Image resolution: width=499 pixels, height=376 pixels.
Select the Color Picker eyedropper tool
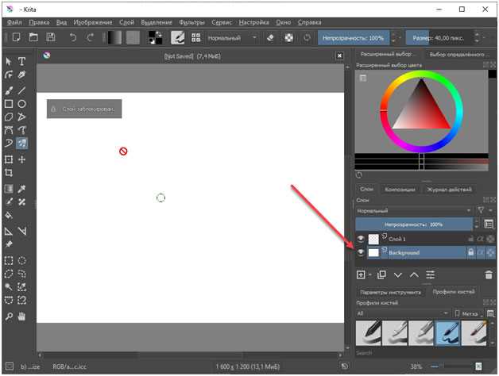tap(21, 189)
